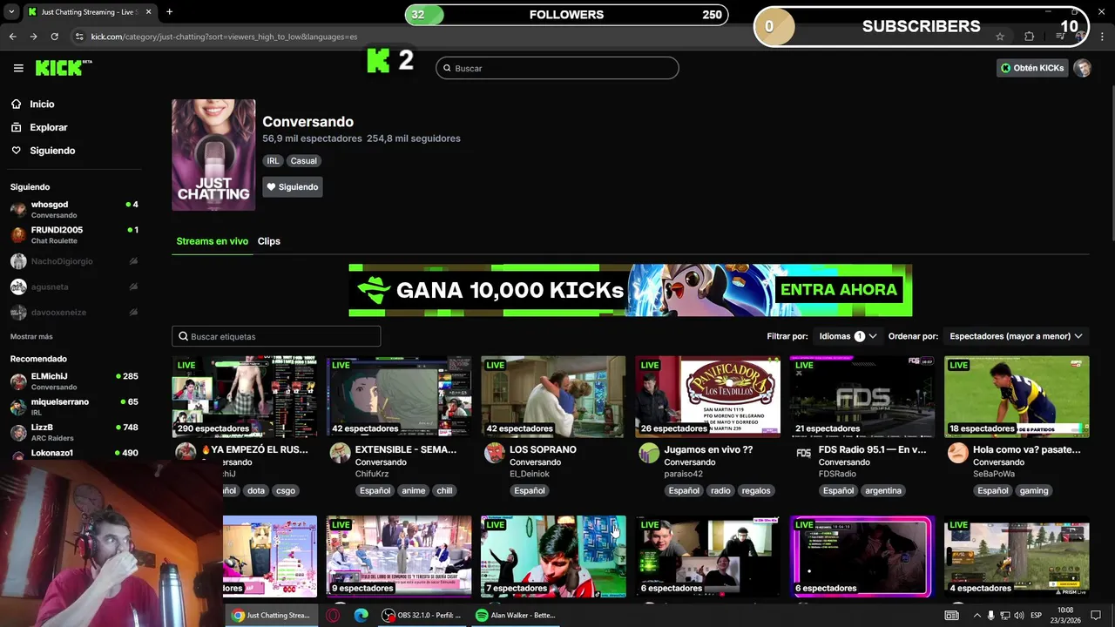Screen dimensions: 1115x627
Task: Open the Opera taskbar icon
Action: click(333, 615)
